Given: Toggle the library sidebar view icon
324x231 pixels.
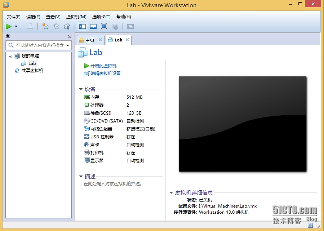Looking at the screenshot, I should (83, 26).
